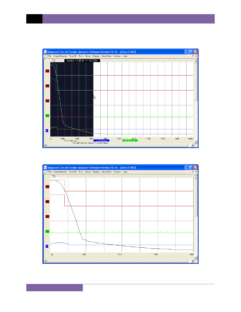Click the horizontal scrollbar right arrow in the zoomed-graph window

coord(193,261)
